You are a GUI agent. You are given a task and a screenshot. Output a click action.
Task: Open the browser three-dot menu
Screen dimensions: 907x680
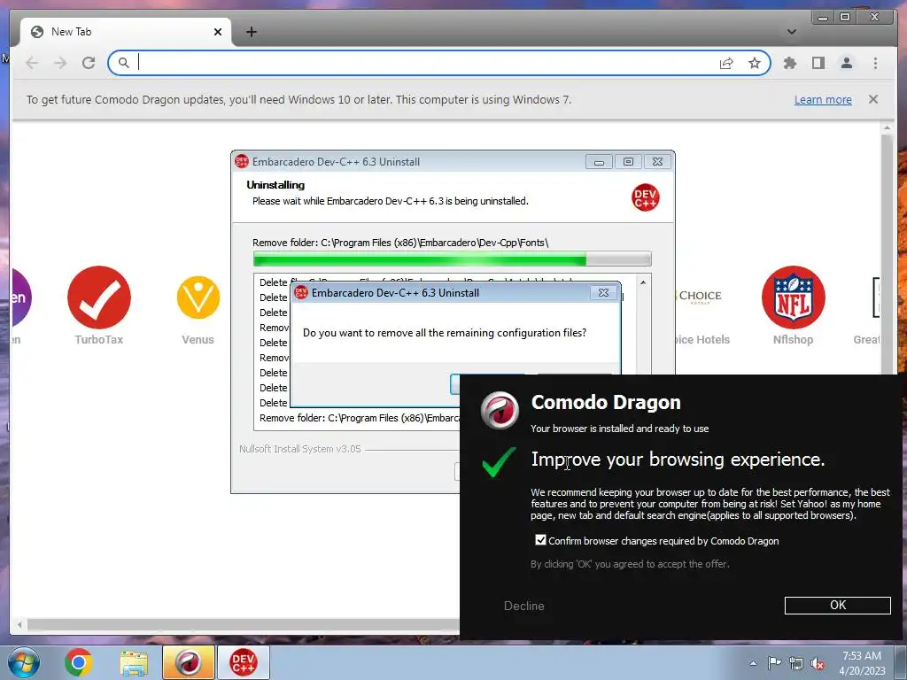[875, 63]
